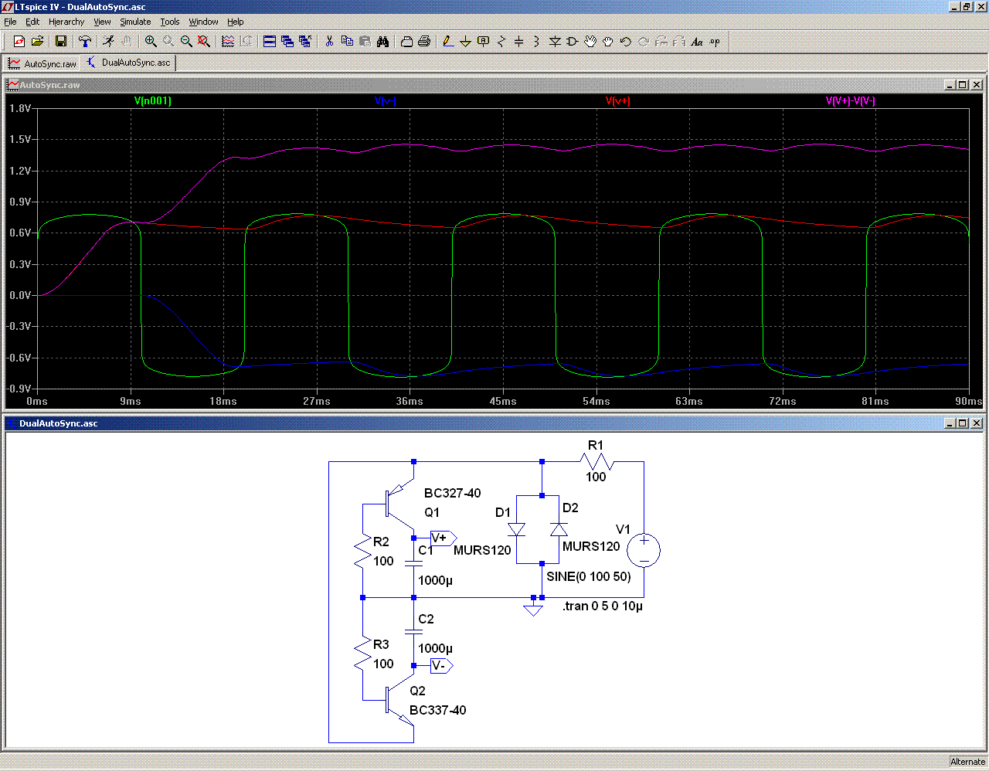The image size is (989, 771).
Task: Choose the Diode component tool
Action: pyautogui.click(x=554, y=42)
